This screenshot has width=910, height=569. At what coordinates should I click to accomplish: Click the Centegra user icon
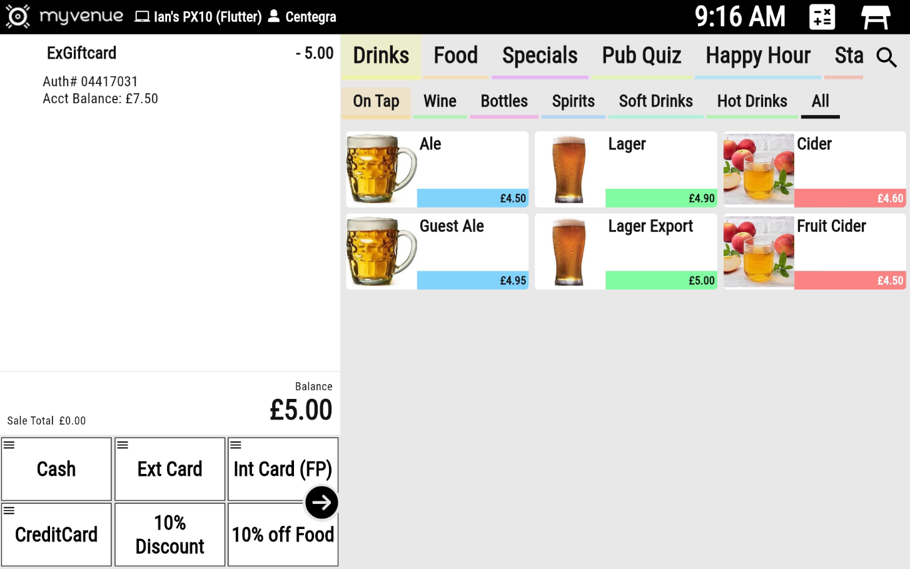[274, 16]
